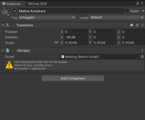The image size is (145, 120).
Task: Open the Static flags dropdown arrow
Action: click(143, 11)
